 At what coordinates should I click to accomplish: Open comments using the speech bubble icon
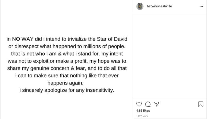(x=148, y=104)
